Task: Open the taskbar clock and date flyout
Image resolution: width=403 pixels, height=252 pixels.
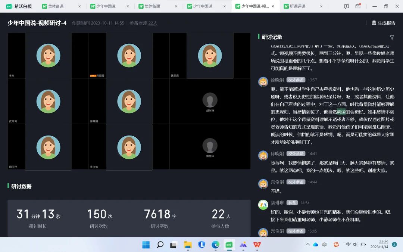Action: 379,245
